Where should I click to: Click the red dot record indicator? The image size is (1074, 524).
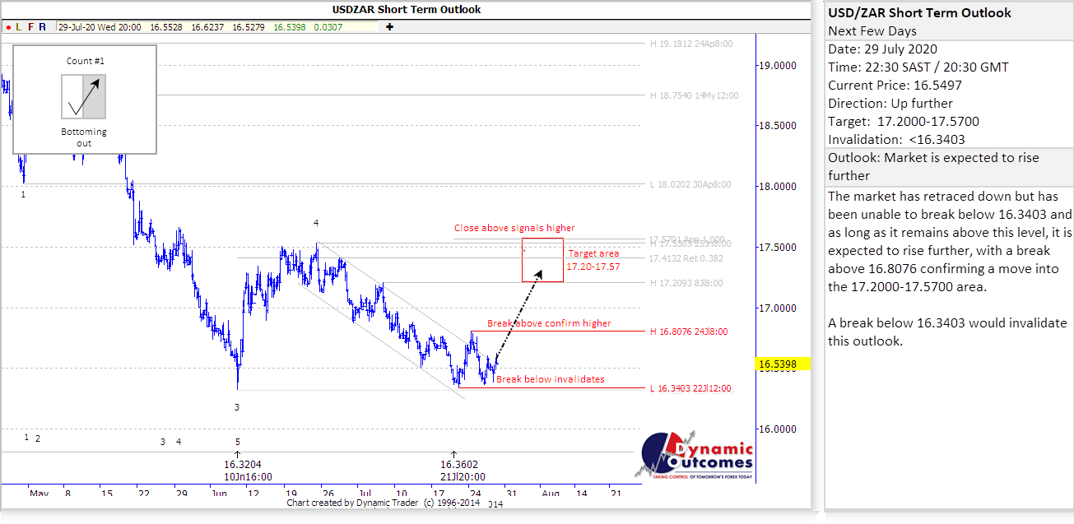(x=7, y=26)
